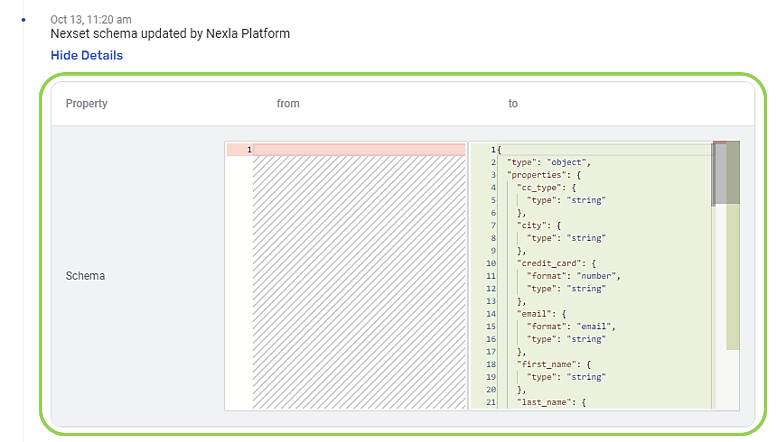The height and width of the screenshot is (442, 777).
Task: Select the Property column header
Action: (86, 104)
